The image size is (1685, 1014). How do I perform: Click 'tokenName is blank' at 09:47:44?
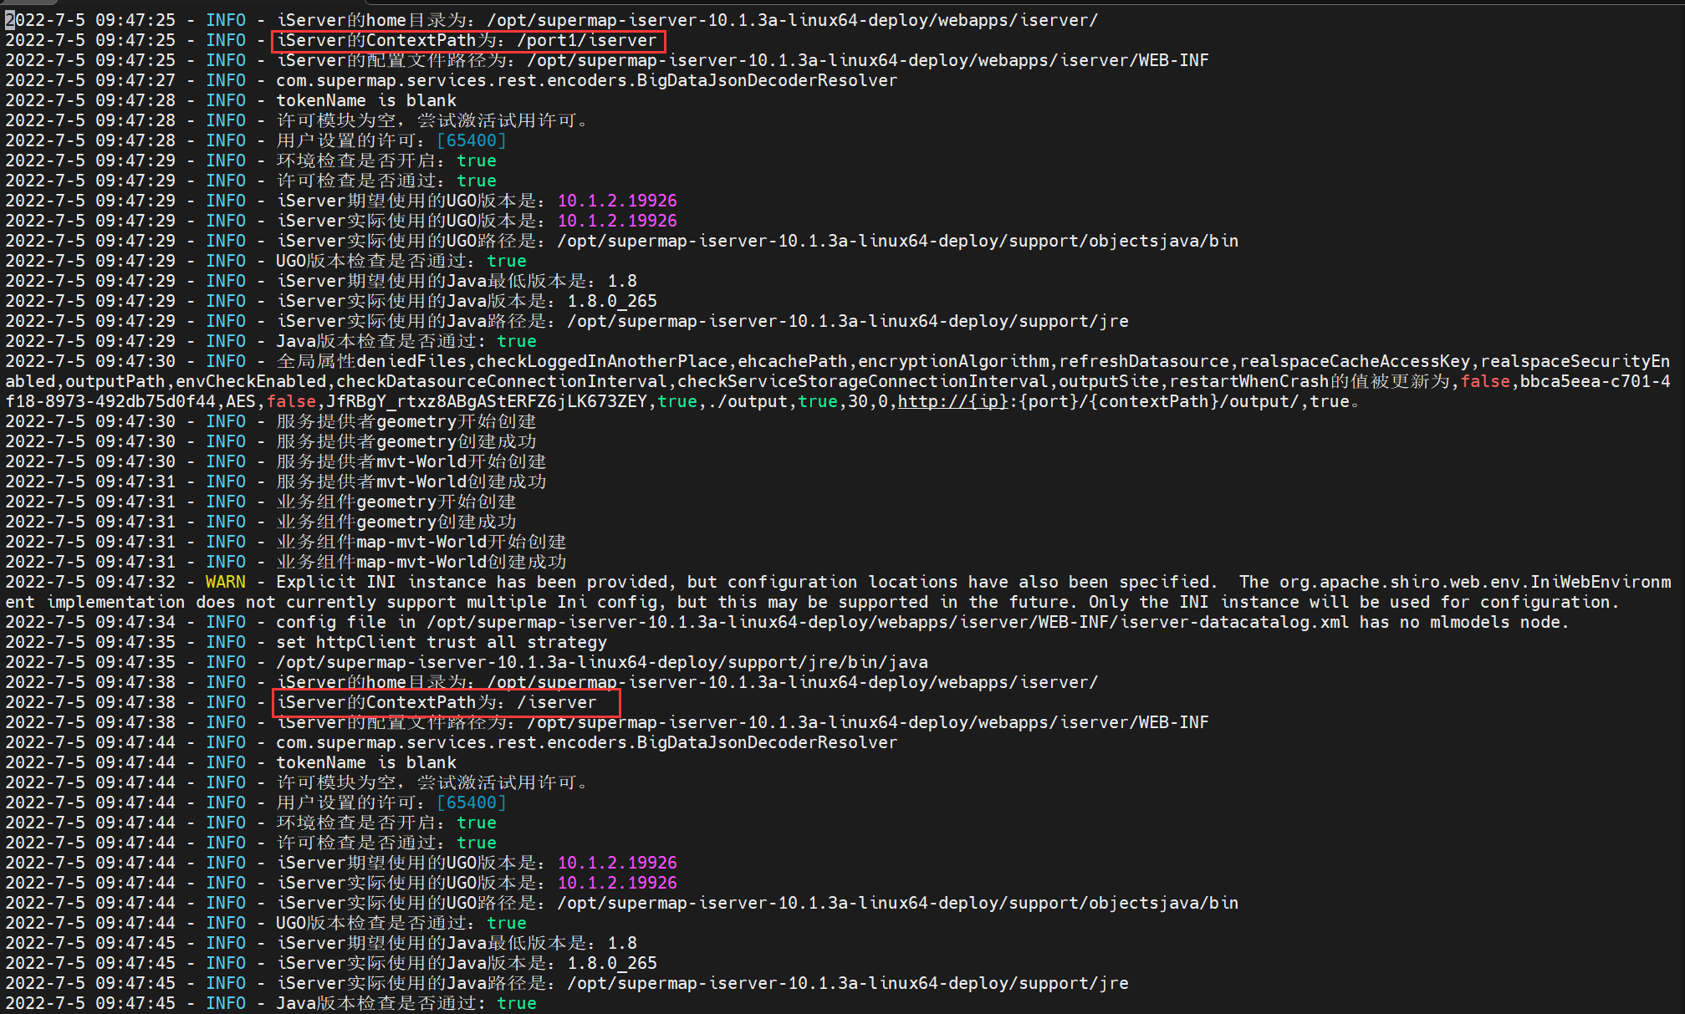tap(366, 762)
